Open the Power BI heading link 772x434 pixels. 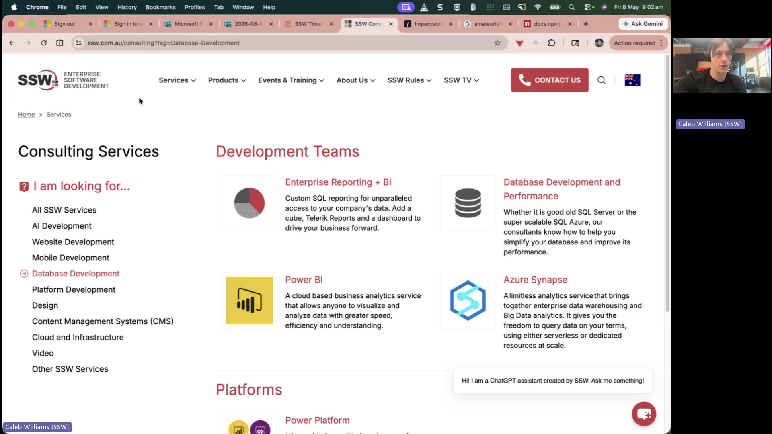click(x=304, y=280)
